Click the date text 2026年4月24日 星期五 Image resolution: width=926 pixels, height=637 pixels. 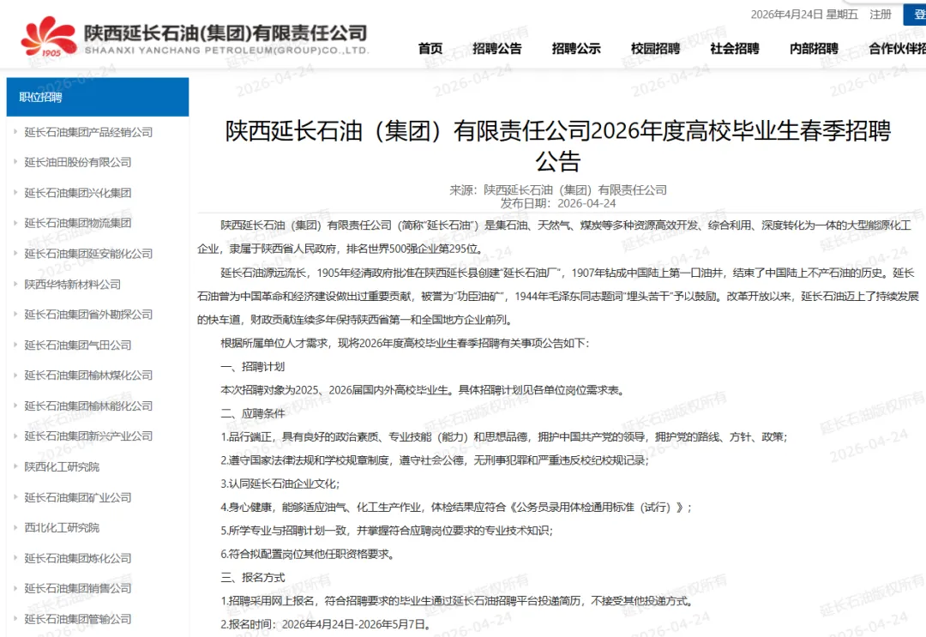pos(804,15)
